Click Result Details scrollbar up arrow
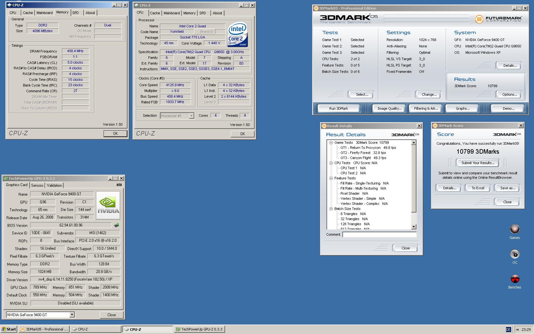 point(414,143)
